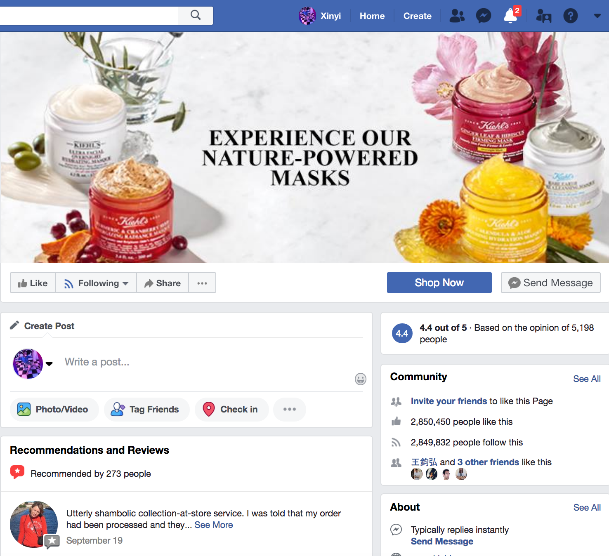Image resolution: width=609 pixels, height=556 pixels.
Task: Click the red recommendation star icon
Action: pos(17,472)
